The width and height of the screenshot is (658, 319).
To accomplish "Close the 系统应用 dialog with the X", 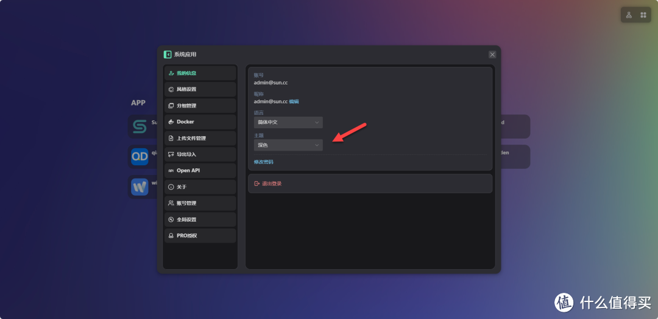I will (492, 55).
